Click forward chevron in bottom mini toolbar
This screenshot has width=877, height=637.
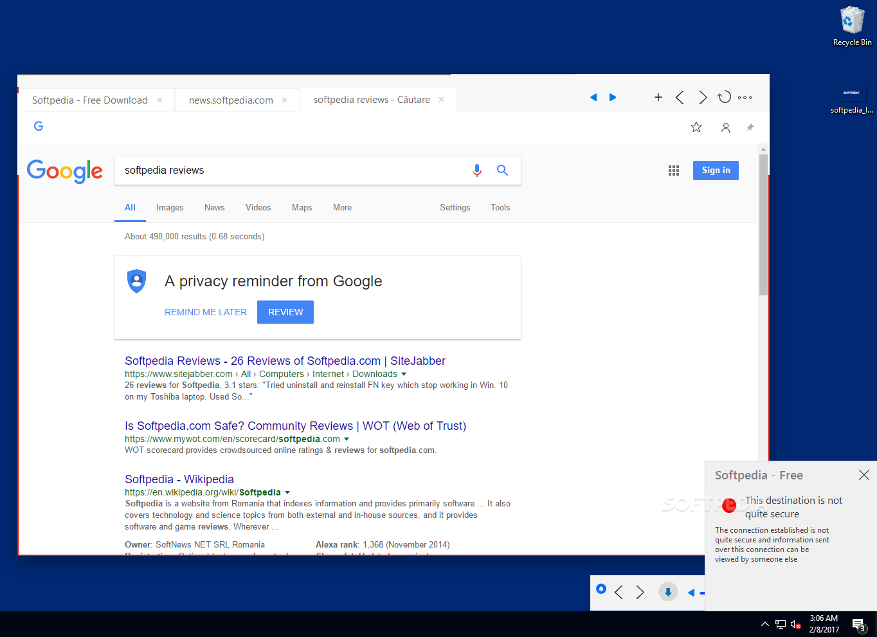pos(640,592)
